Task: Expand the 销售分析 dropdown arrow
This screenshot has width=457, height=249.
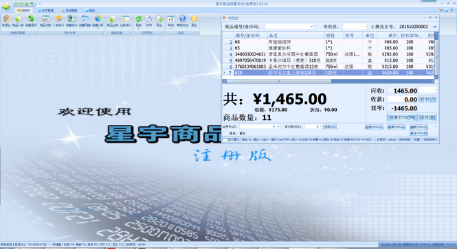Action: (98, 28)
